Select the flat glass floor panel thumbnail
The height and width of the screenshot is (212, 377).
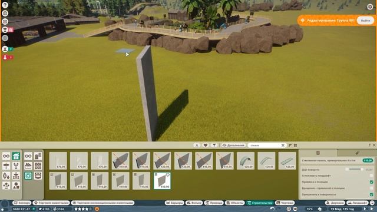[287, 161]
